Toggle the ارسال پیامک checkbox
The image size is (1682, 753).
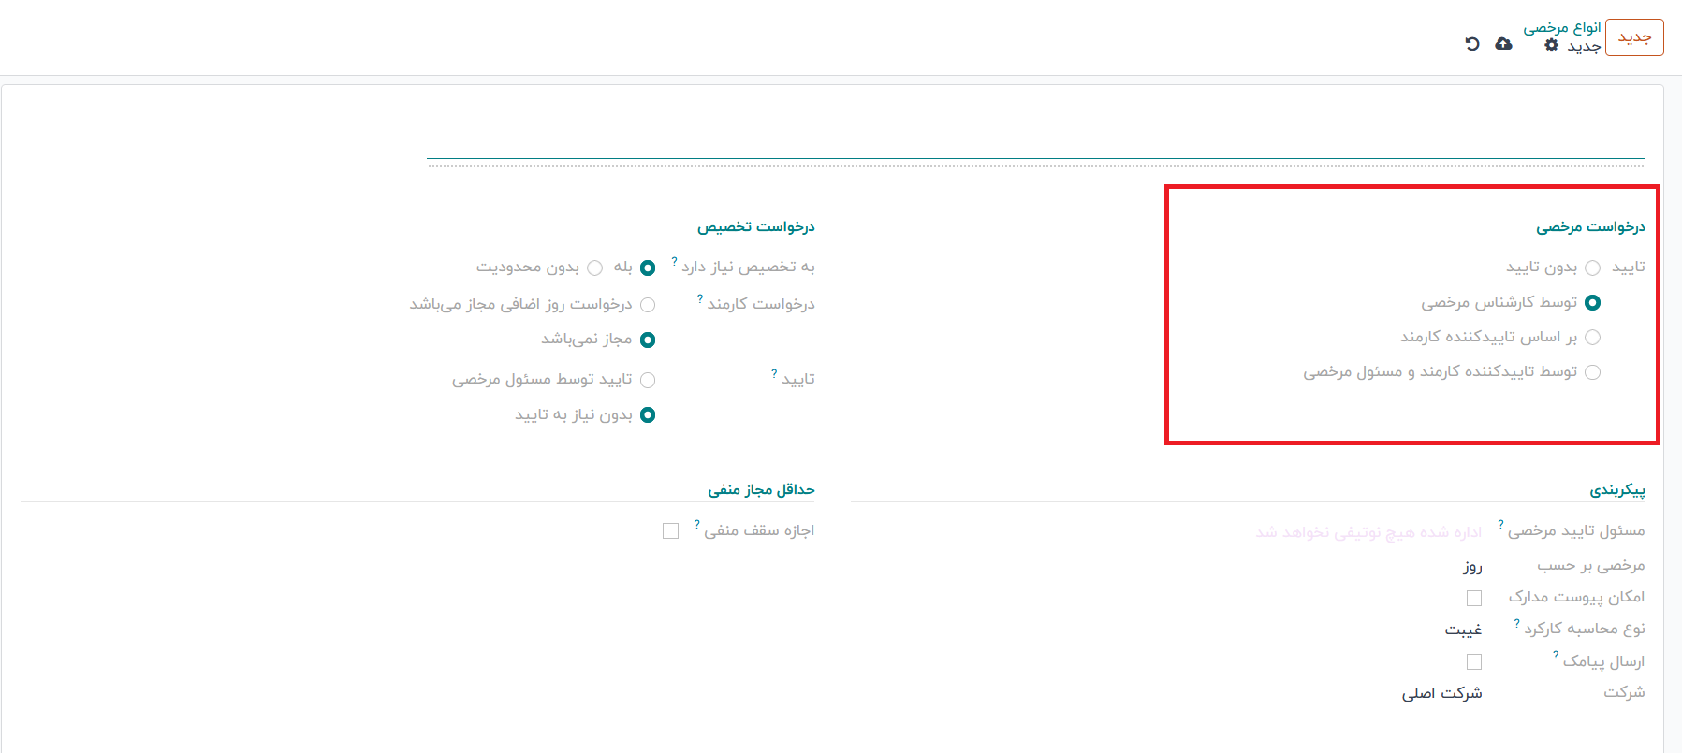(x=1474, y=662)
